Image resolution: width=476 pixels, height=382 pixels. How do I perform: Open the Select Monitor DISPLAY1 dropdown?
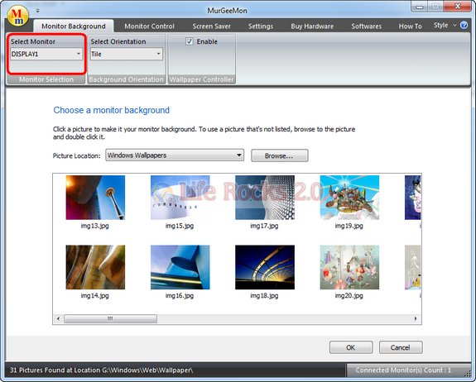tap(46, 54)
